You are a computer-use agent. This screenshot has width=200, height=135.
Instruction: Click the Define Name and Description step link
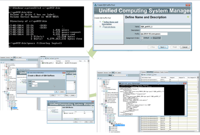coord(112,23)
